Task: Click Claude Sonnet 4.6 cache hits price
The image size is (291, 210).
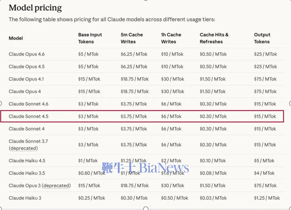Action: pyautogui.click(x=213, y=104)
